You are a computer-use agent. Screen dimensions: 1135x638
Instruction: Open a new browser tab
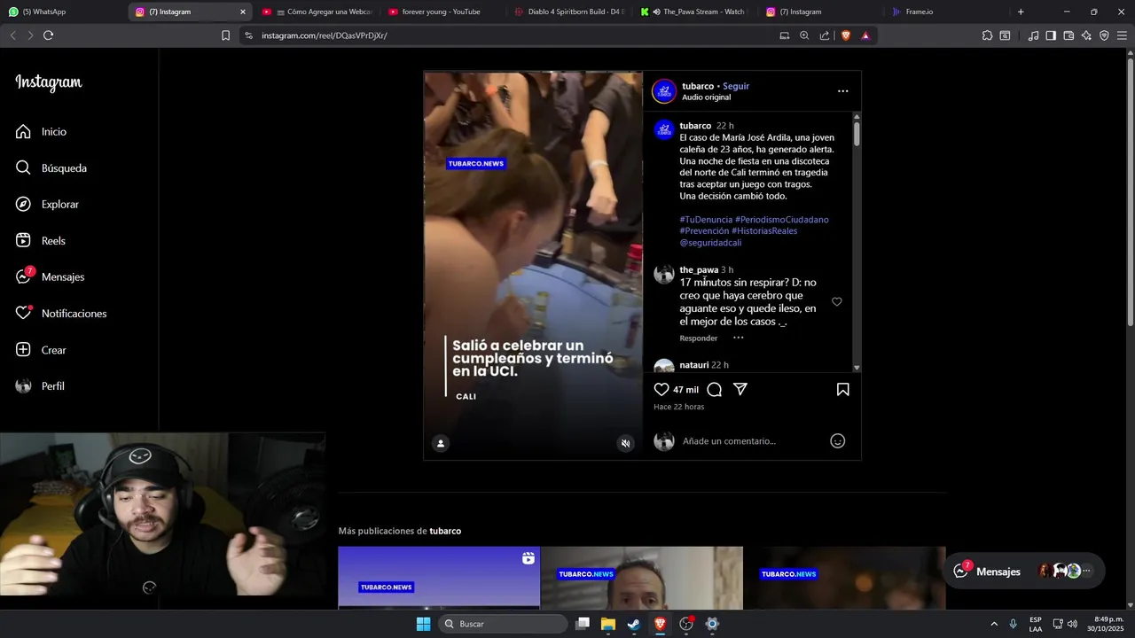click(1021, 12)
